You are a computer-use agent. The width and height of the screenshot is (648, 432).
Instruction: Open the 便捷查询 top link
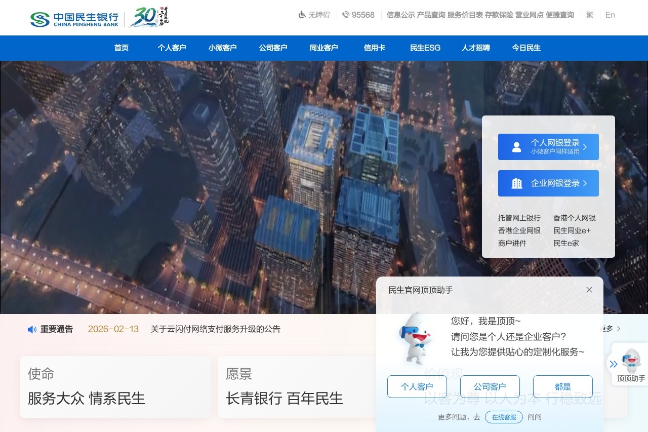[560, 15]
